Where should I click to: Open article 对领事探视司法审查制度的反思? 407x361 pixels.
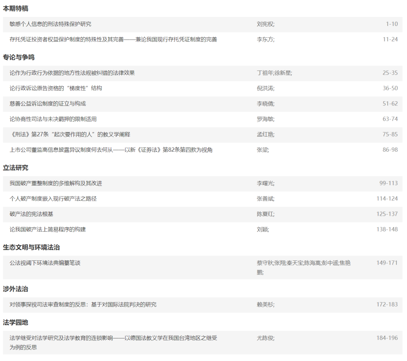(x=83, y=304)
